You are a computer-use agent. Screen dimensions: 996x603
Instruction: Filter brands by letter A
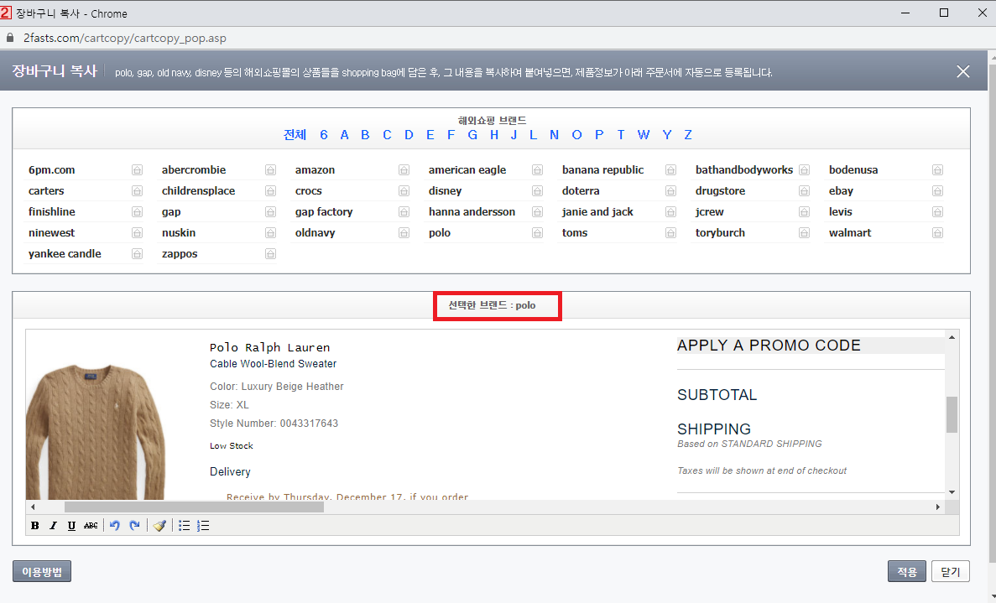click(344, 134)
